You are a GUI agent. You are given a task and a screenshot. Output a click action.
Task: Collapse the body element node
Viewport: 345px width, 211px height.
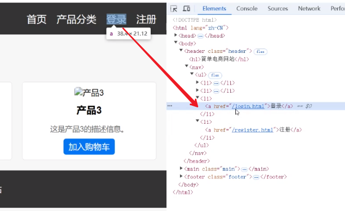pyautogui.click(x=176, y=43)
